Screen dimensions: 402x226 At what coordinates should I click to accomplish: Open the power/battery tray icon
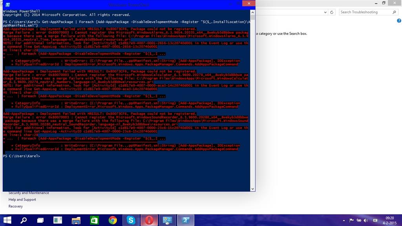coord(359,220)
